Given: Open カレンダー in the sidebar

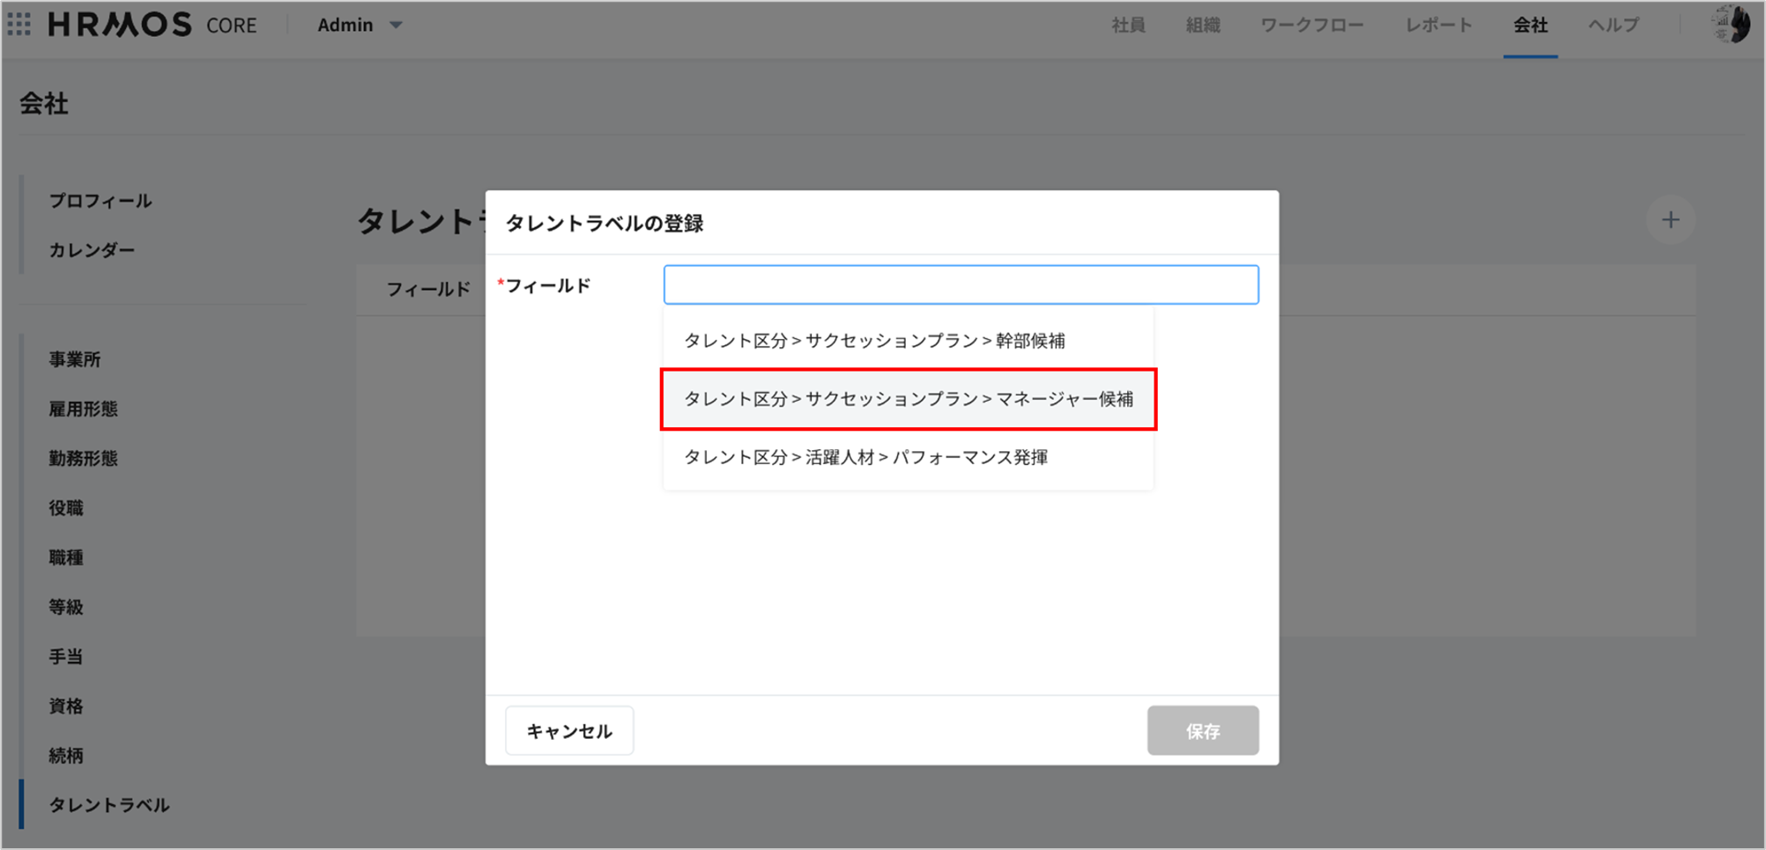Looking at the screenshot, I should [x=93, y=250].
